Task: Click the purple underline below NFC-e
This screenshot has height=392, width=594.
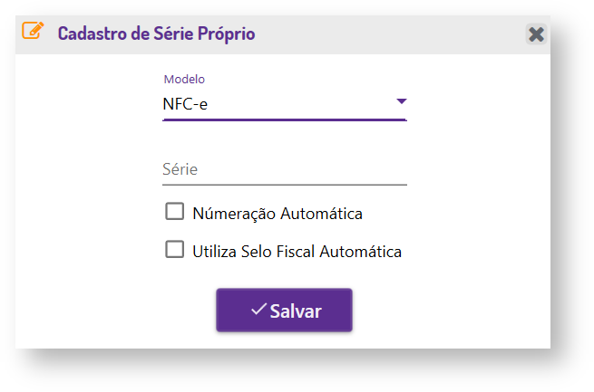Action: pos(284,120)
